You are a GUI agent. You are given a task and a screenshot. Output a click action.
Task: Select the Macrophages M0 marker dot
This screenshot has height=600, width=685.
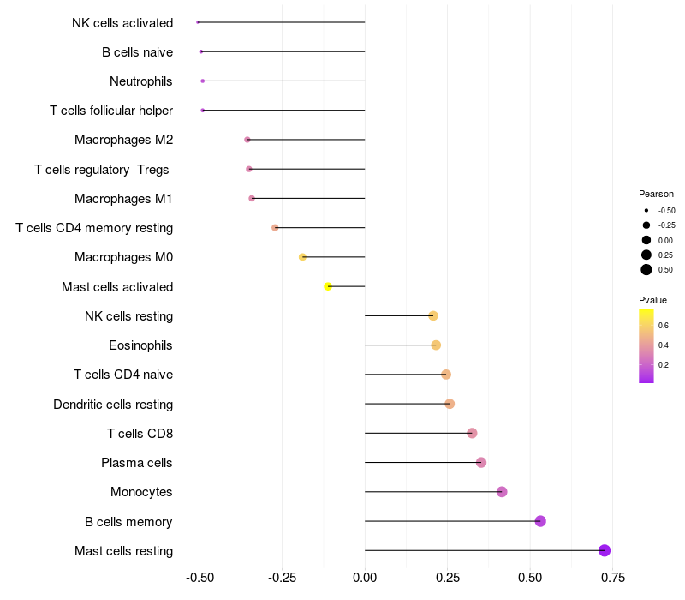click(302, 256)
